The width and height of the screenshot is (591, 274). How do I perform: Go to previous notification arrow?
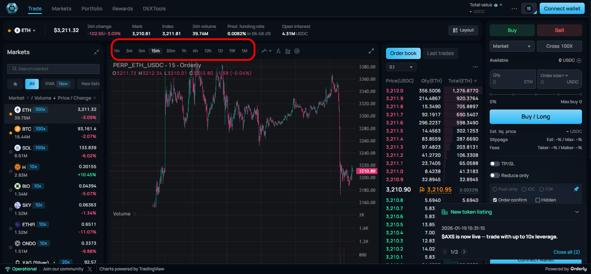(445, 252)
